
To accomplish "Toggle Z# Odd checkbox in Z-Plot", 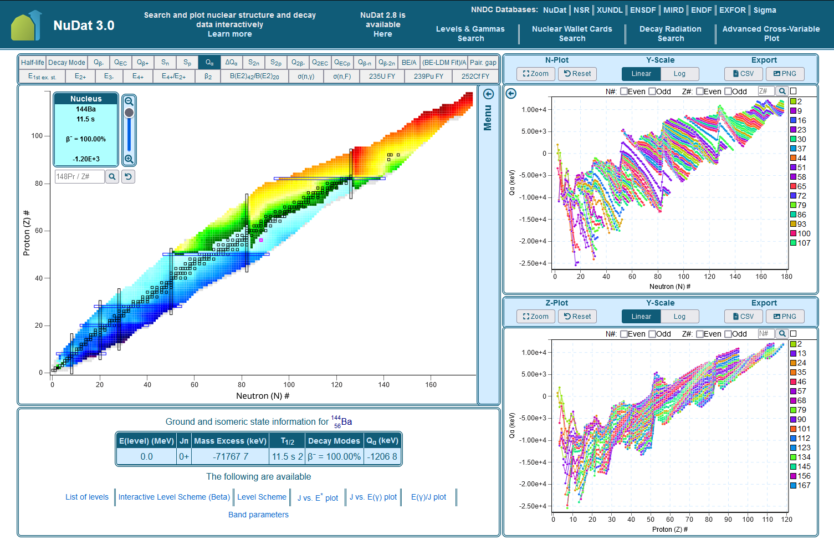I will click(x=728, y=334).
